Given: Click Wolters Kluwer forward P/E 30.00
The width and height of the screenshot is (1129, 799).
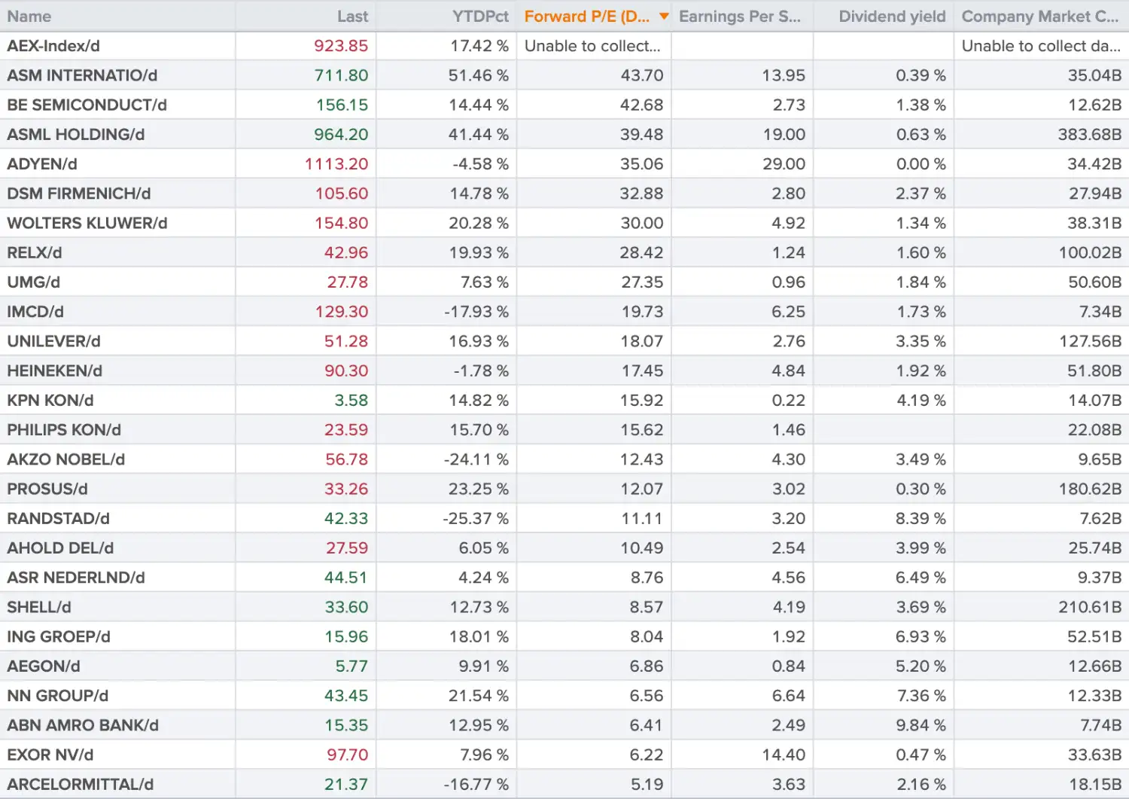Looking at the screenshot, I should (x=642, y=223).
